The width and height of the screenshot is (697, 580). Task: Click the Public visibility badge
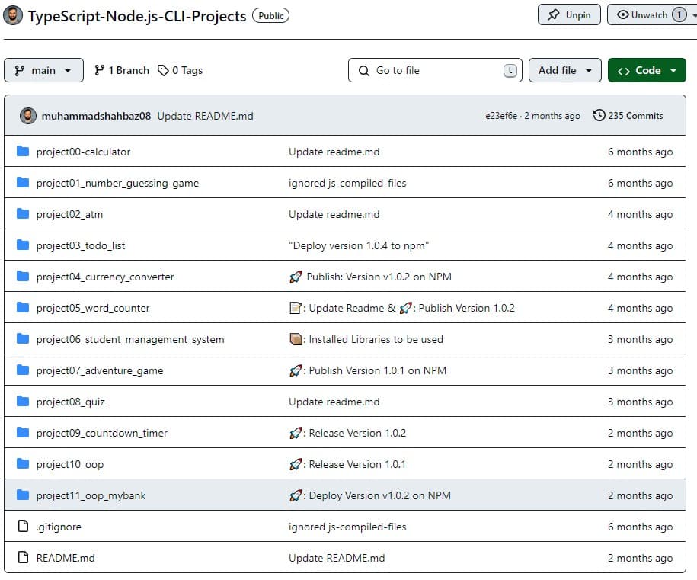(270, 15)
